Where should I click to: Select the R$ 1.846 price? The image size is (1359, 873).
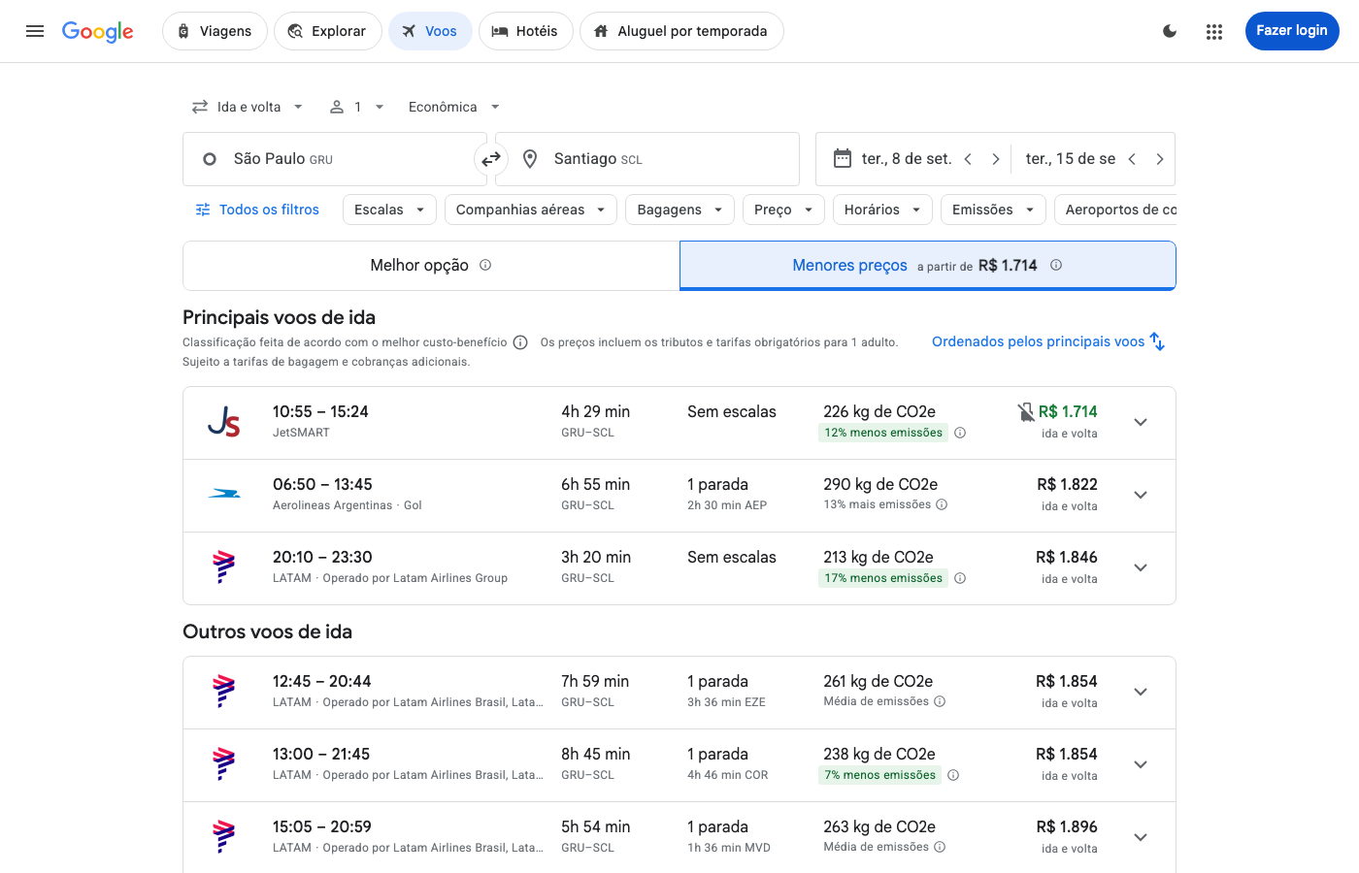(1067, 557)
